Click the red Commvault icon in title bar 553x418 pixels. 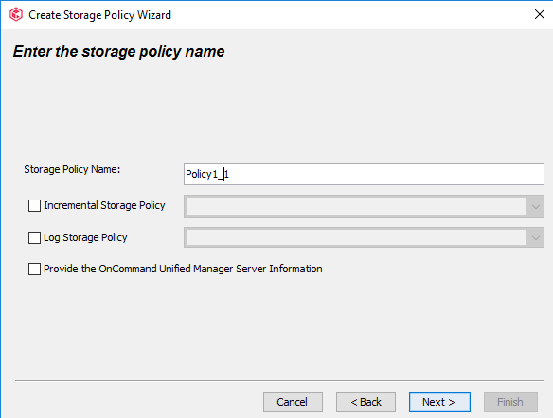click(16, 15)
